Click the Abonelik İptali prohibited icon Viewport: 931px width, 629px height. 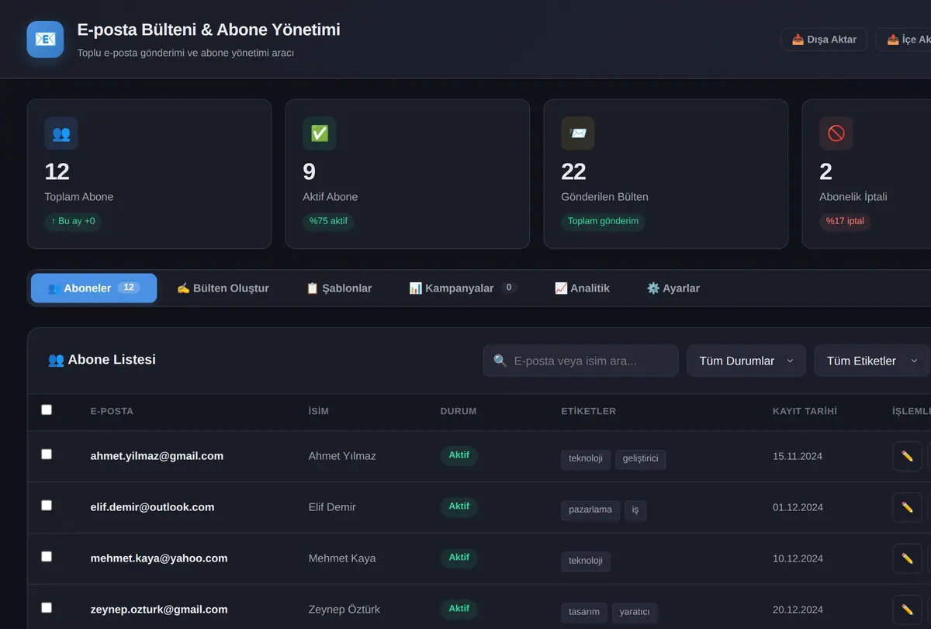[836, 133]
